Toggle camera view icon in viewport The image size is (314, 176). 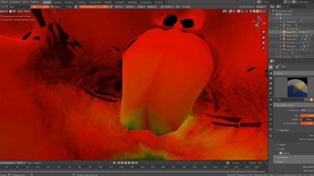point(263,43)
